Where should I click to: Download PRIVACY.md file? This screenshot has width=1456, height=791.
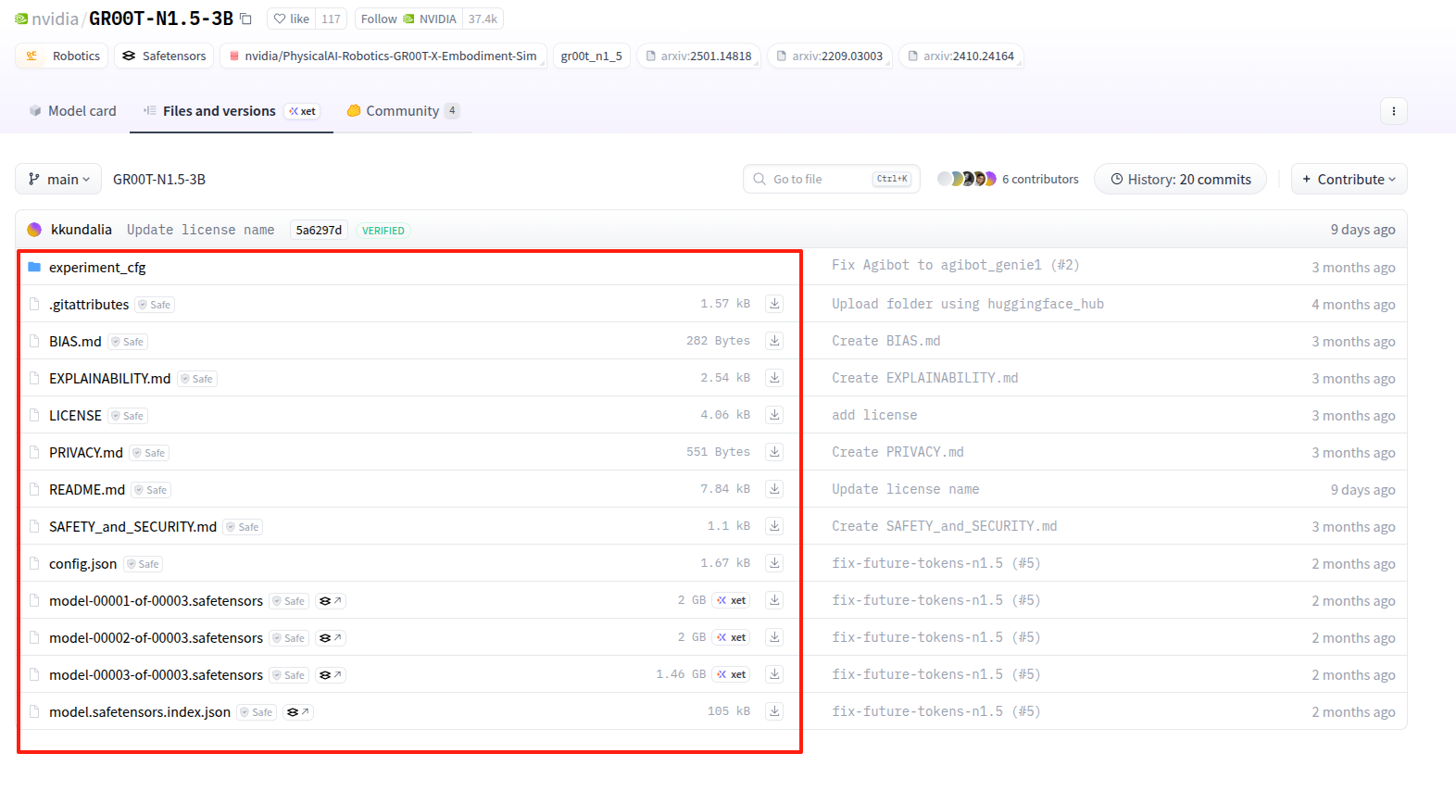click(x=774, y=452)
